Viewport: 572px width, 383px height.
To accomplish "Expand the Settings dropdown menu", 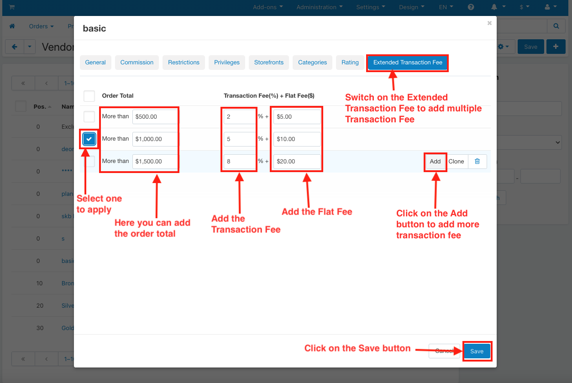I will click(370, 7).
